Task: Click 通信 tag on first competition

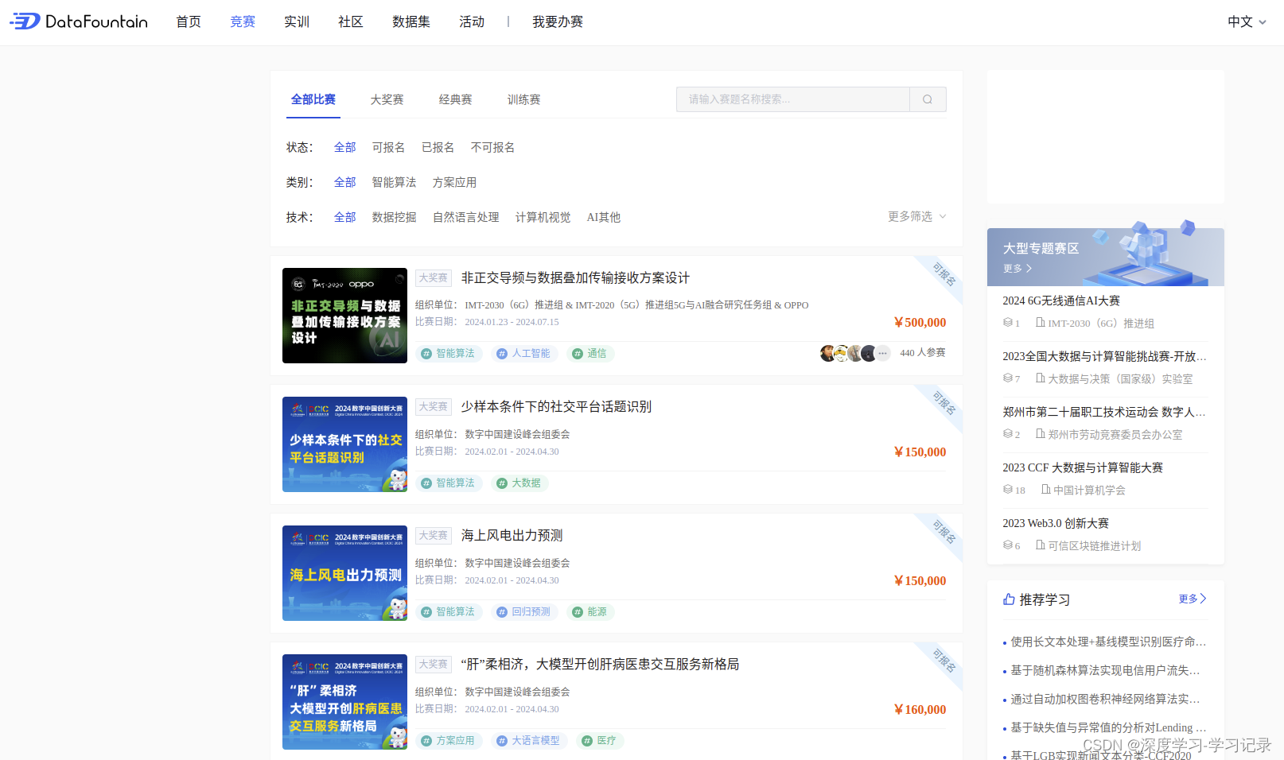Action: pyautogui.click(x=589, y=354)
